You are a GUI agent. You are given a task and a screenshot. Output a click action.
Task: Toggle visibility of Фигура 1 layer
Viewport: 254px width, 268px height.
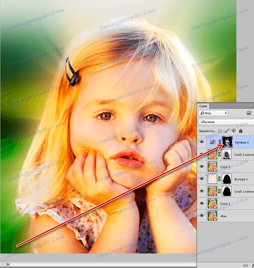pos(202,179)
